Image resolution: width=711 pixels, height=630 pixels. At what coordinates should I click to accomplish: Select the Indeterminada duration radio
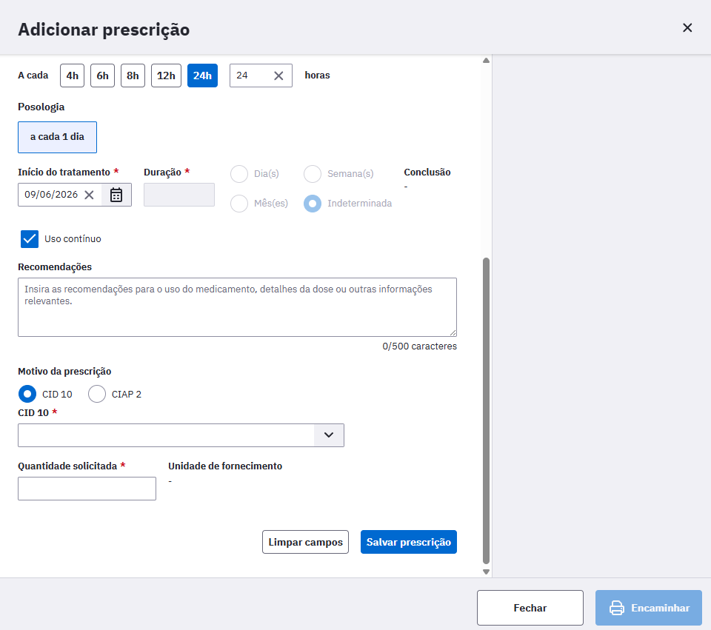point(313,204)
